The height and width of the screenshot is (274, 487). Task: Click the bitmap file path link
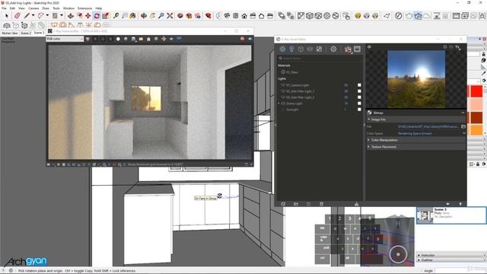(428, 126)
